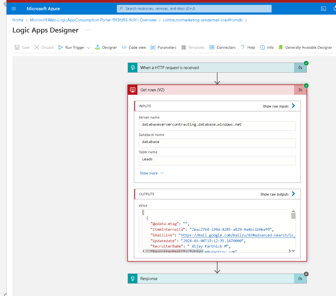Open Help from toolbar
The width and height of the screenshot is (336, 296).
(x=248, y=47)
